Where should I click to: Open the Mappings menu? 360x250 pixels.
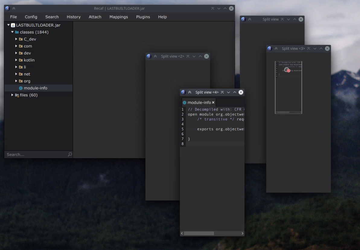tap(119, 17)
